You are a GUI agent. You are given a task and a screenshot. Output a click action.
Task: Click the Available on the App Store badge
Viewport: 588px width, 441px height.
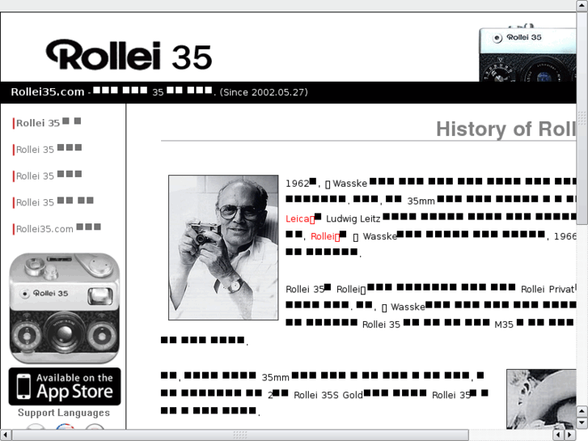(x=65, y=386)
